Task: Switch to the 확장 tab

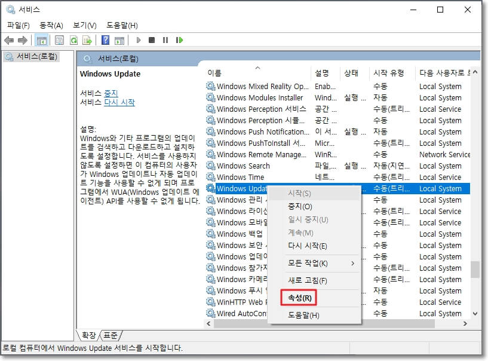Action: tap(88, 335)
